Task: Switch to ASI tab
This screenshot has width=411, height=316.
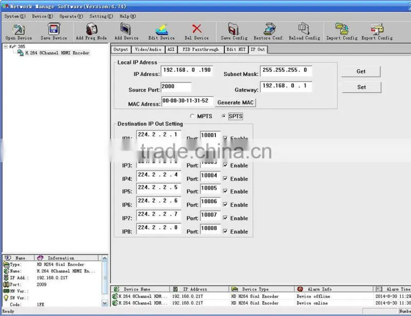Action: click(x=171, y=49)
